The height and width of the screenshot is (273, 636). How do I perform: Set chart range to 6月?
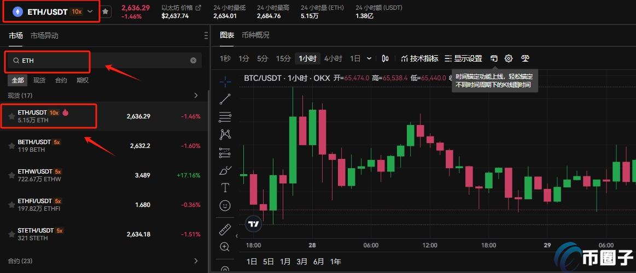click(x=319, y=262)
